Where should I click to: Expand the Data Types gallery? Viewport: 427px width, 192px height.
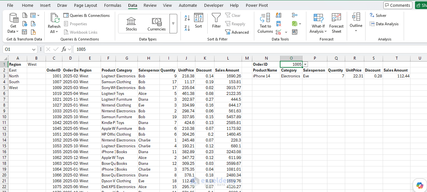click(x=173, y=24)
